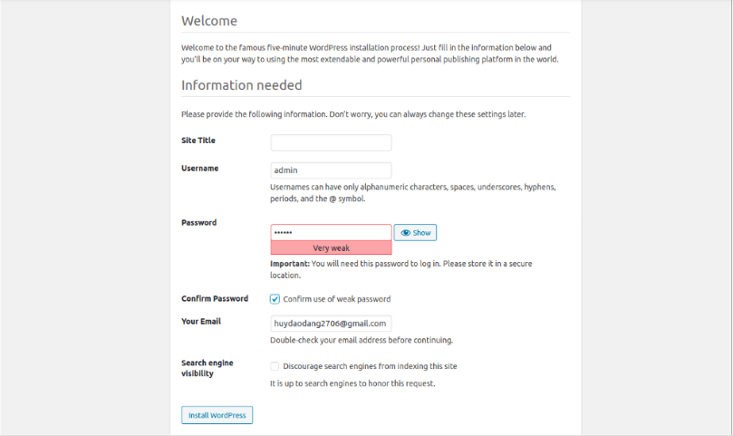The width and height of the screenshot is (733, 436).
Task: Click 'Discourage search engines from indexing this site' text
Action: tap(370, 366)
